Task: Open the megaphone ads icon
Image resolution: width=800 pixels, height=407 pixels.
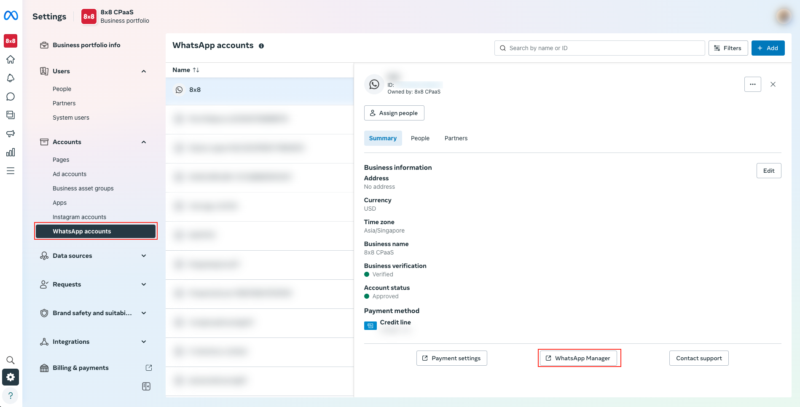Action: tap(11, 134)
